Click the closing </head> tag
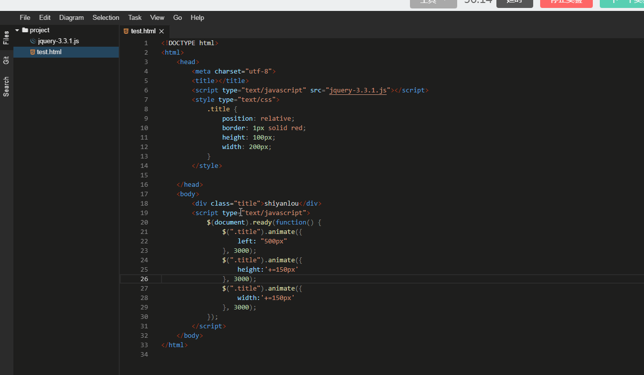 [x=190, y=185]
